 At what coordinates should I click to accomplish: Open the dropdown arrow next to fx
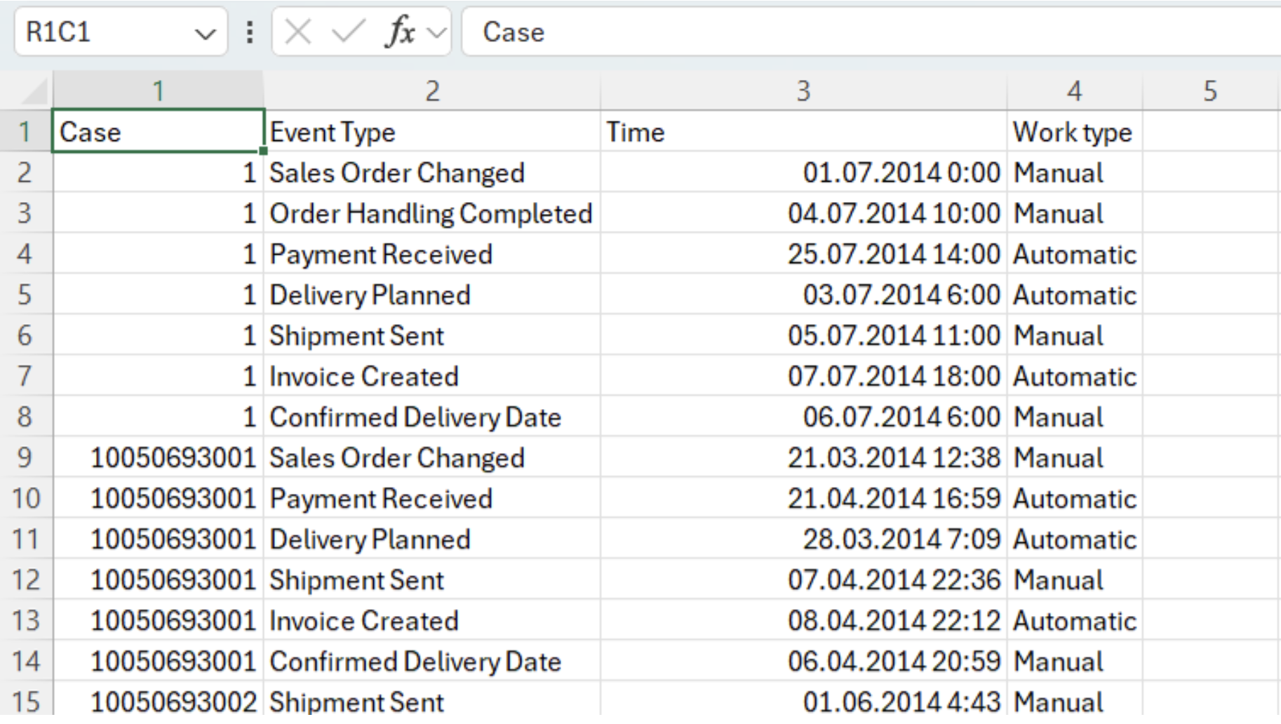click(436, 33)
